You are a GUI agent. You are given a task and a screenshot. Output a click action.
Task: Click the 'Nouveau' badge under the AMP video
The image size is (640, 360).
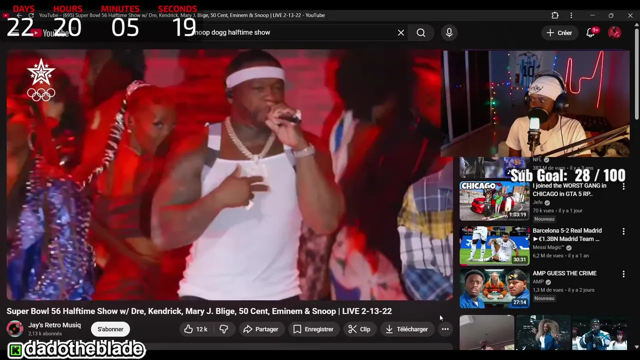(544, 298)
